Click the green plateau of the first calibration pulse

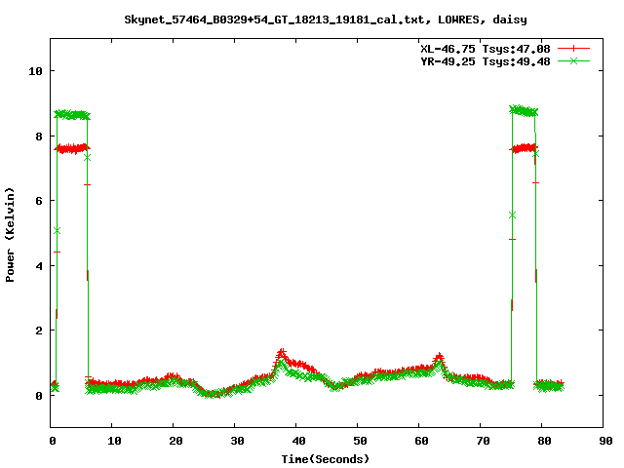[x=72, y=115]
